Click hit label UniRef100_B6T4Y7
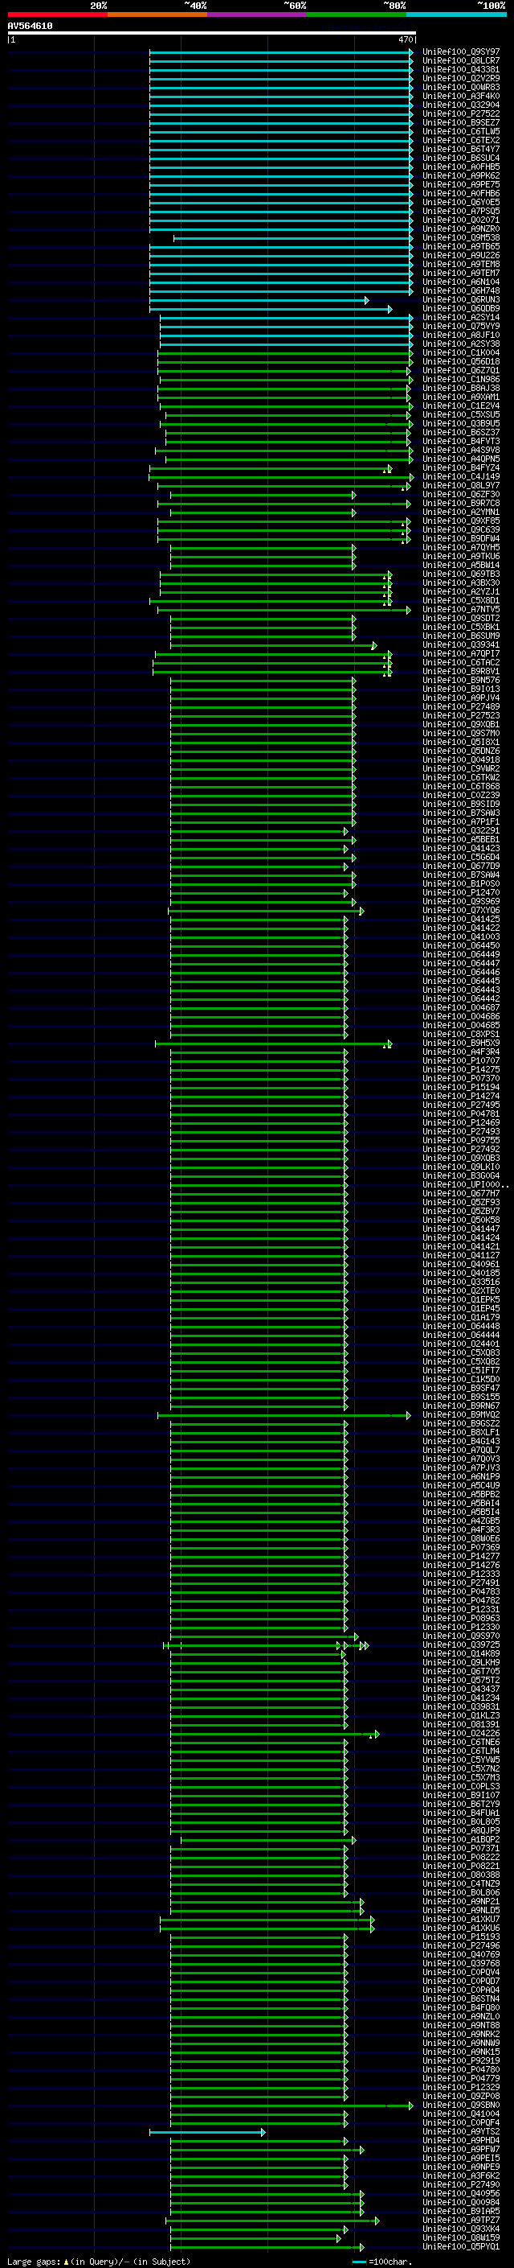This screenshot has height=2268, width=514. [461, 150]
